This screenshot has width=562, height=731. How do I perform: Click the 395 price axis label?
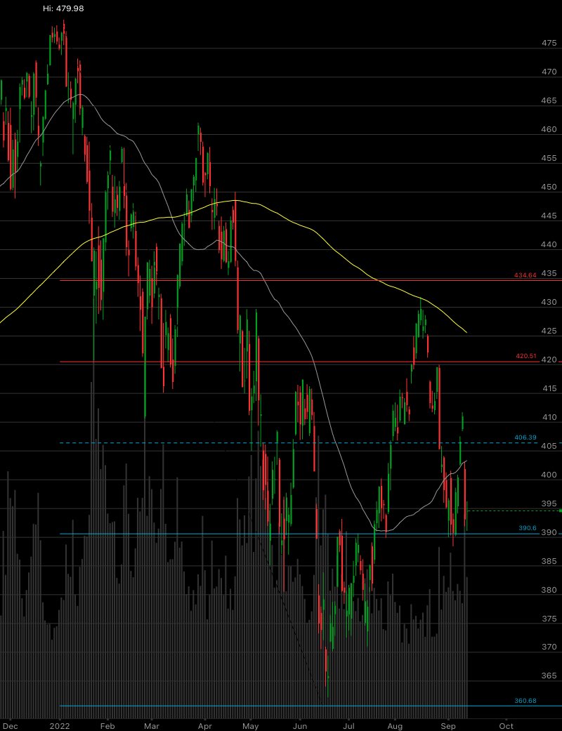549,503
